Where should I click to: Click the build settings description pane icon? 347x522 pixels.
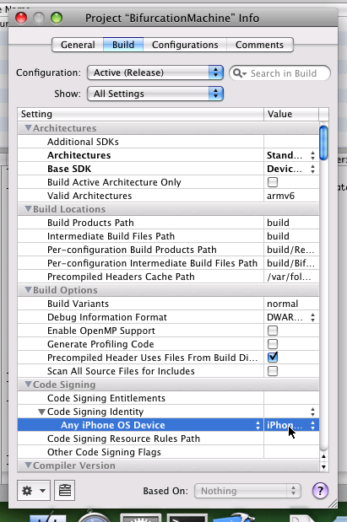(x=65, y=490)
